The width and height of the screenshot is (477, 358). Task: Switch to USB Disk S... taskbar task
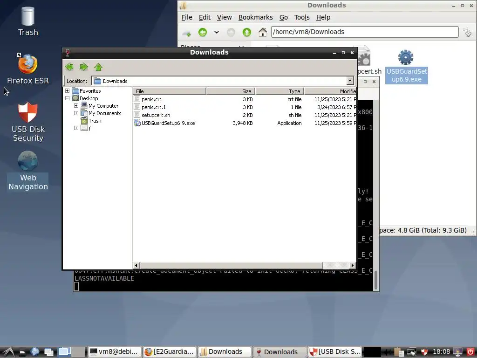tap(335, 351)
